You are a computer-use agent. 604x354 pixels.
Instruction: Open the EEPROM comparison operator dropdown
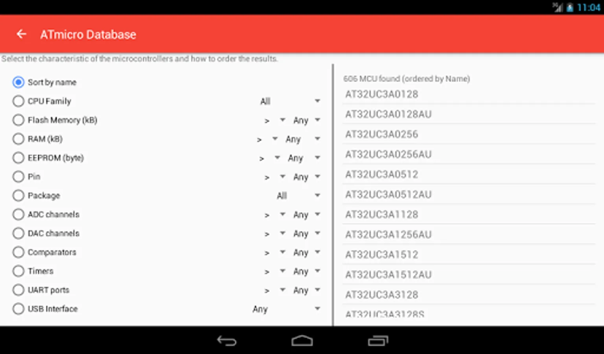click(x=269, y=158)
